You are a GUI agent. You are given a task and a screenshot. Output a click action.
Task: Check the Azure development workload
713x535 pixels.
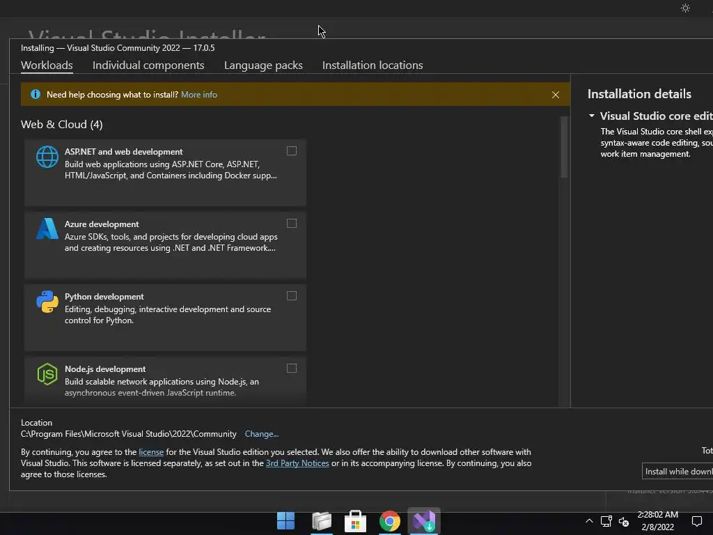point(292,223)
